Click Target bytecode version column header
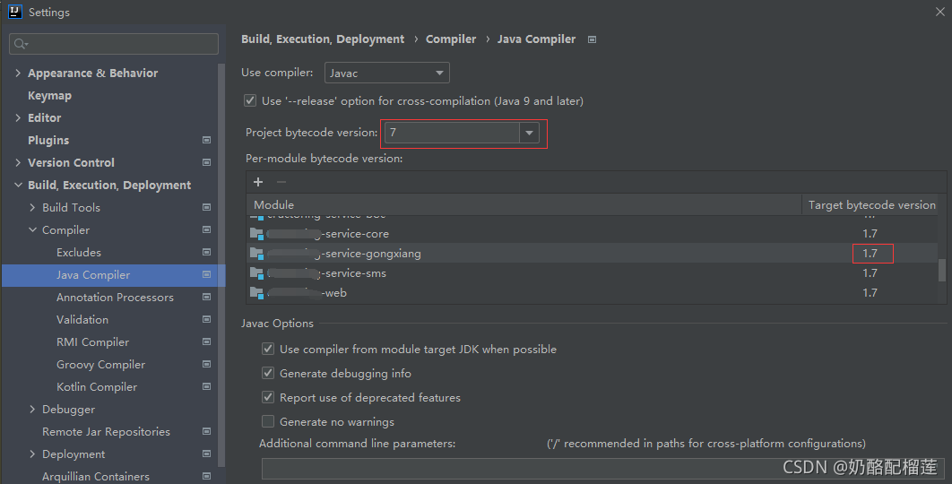Viewport: 952px width, 484px height. 872,205
